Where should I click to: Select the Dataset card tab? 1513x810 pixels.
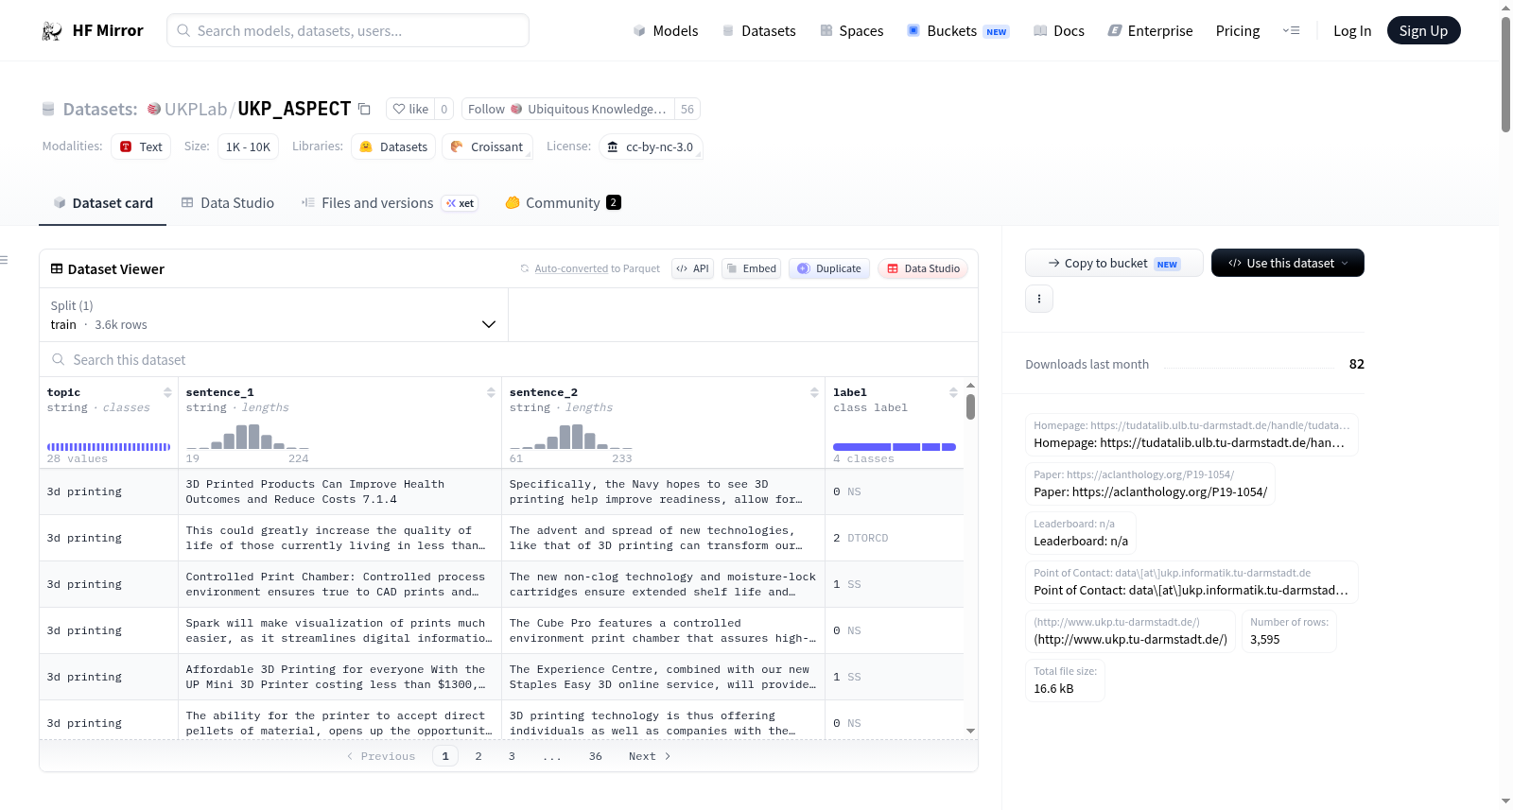[x=103, y=203]
